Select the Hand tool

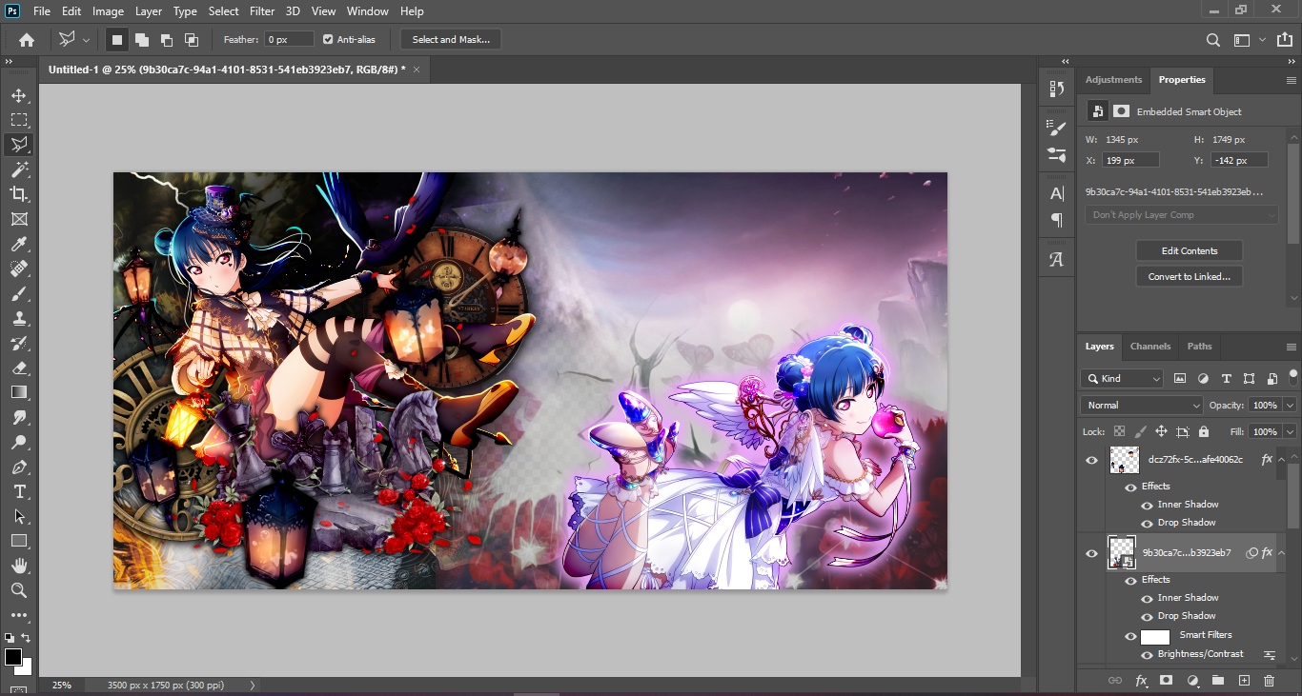(x=18, y=566)
